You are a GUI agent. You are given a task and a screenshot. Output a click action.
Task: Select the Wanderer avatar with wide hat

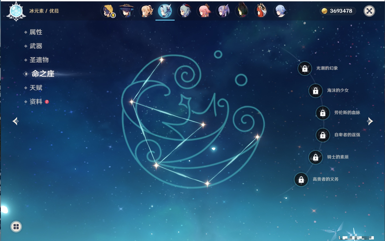point(126,11)
